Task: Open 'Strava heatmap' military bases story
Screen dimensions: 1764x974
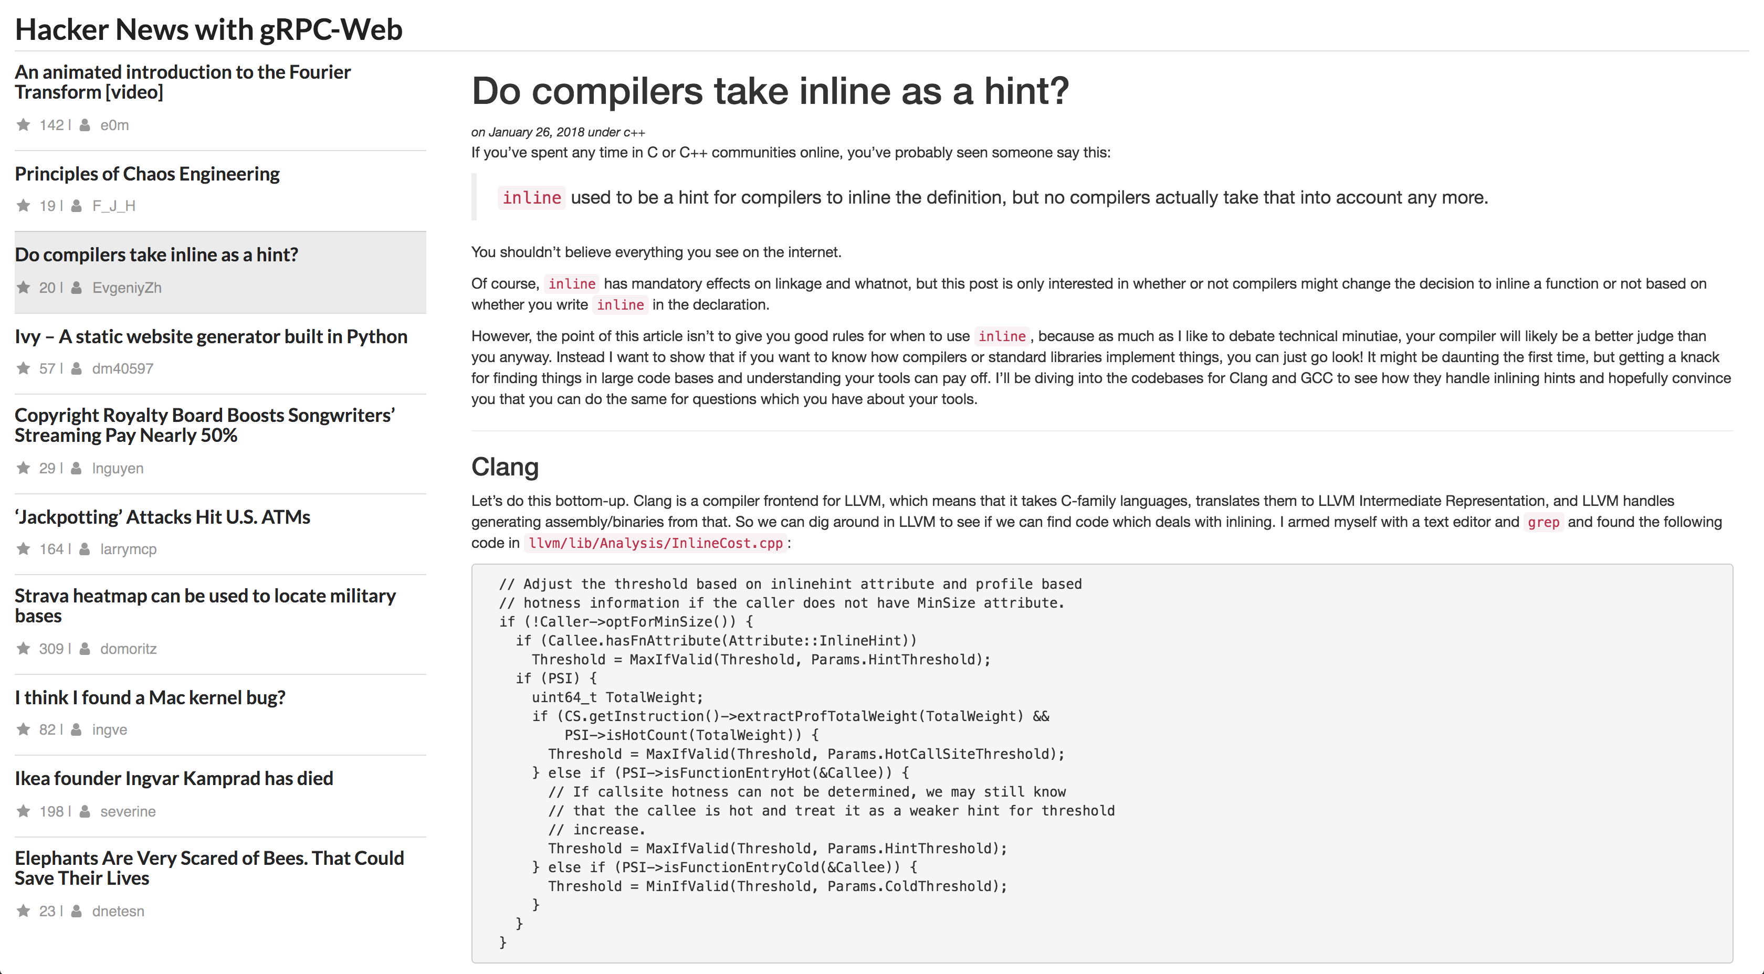Action: coord(205,605)
